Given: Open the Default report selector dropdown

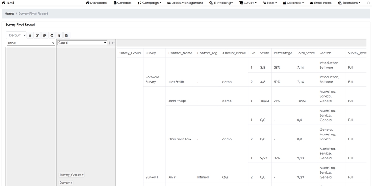Looking at the screenshot, I should pos(16,35).
